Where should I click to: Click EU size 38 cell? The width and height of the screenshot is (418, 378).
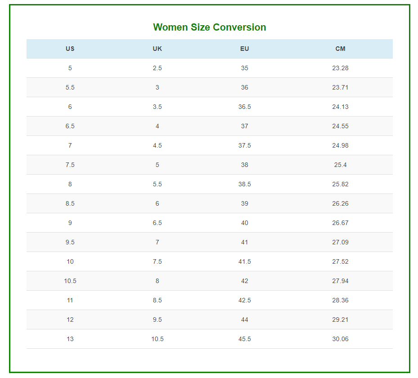[244, 165]
